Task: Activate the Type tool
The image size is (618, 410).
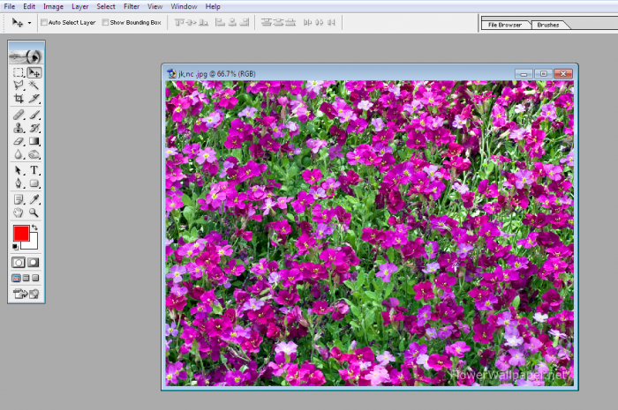Action: click(x=34, y=170)
